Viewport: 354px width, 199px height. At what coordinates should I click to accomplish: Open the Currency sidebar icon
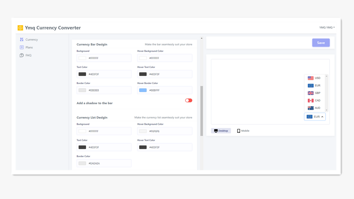point(22,40)
